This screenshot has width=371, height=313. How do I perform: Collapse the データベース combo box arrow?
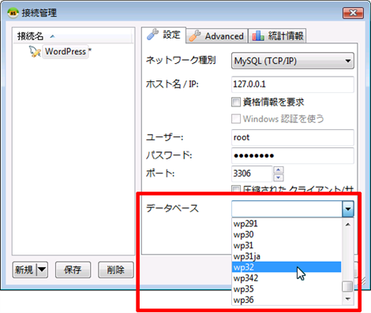pos(348,209)
